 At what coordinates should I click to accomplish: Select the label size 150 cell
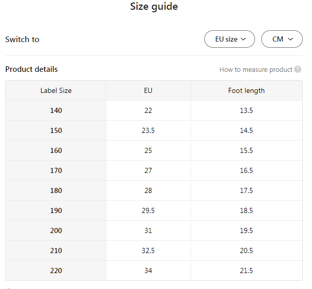tap(56, 130)
